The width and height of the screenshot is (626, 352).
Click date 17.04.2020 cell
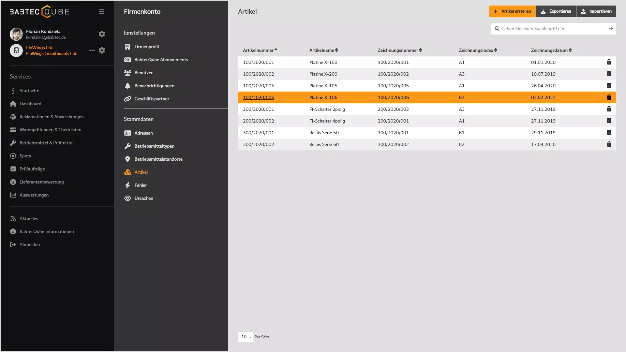click(x=543, y=144)
